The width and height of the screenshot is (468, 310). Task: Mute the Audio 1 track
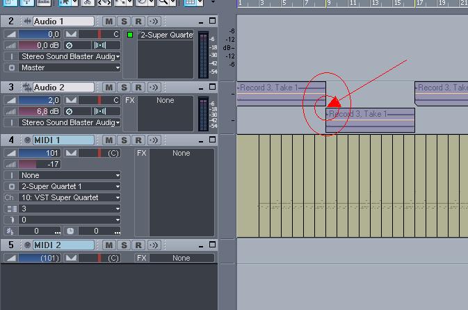(109, 22)
